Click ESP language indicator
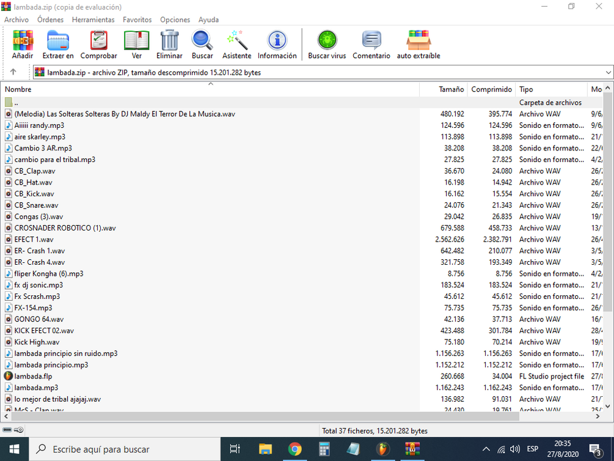The height and width of the screenshot is (461, 614). click(533, 449)
